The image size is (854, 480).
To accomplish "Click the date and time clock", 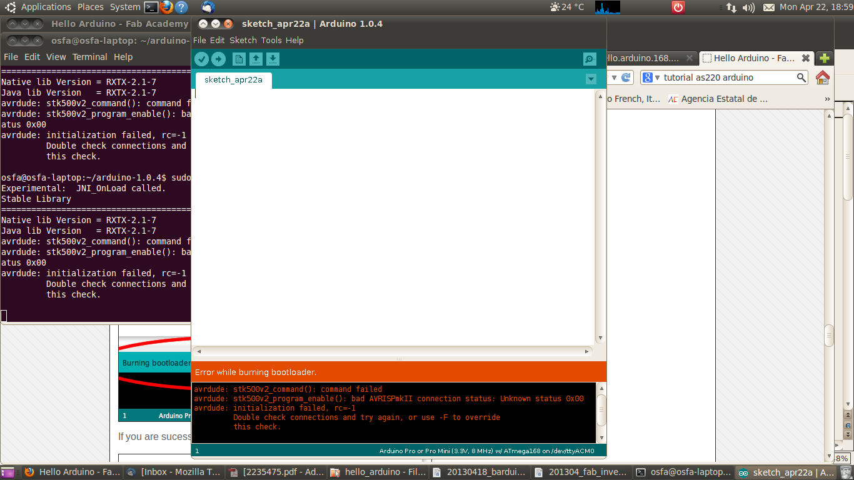I will 816,7.
